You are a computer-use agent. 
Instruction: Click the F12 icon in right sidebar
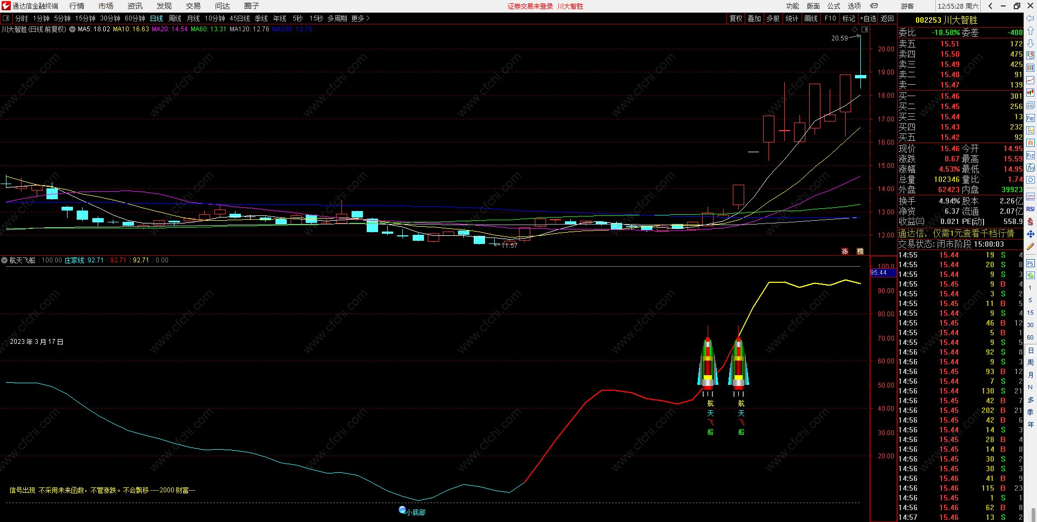[x=1031, y=155]
